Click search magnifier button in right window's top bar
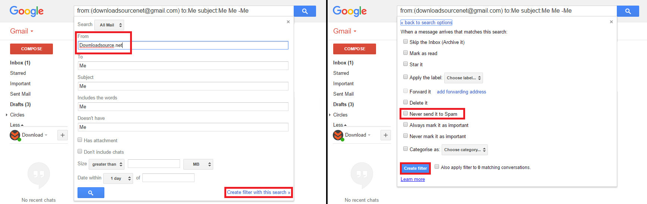 (x=628, y=11)
